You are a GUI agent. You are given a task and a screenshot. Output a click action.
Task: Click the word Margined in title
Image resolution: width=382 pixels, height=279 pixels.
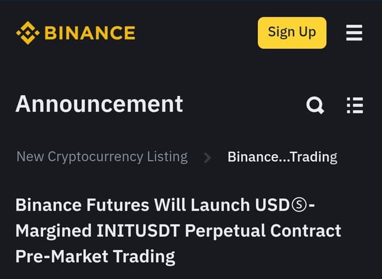(x=54, y=231)
